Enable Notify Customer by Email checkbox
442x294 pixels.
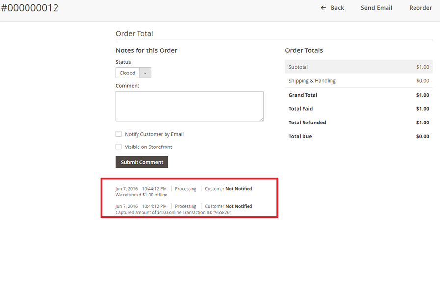pyautogui.click(x=118, y=134)
